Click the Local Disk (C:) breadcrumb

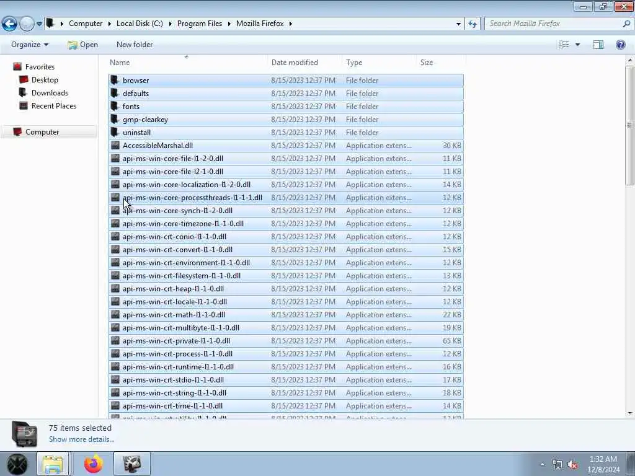coord(140,24)
